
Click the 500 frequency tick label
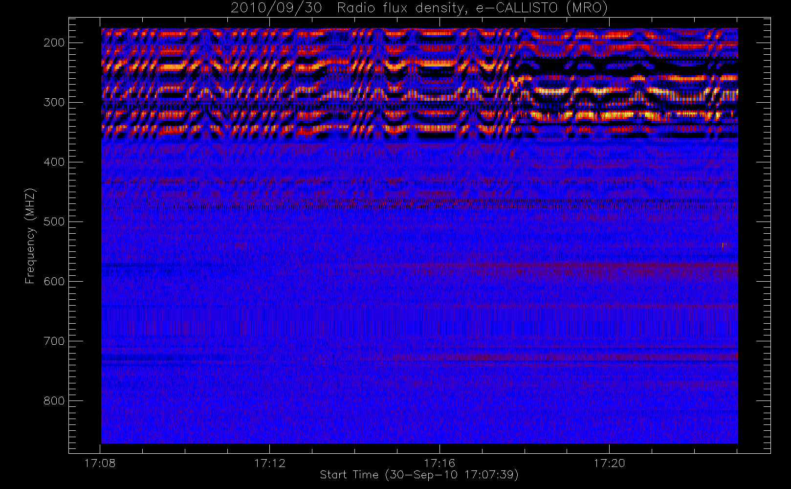[54, 222]
